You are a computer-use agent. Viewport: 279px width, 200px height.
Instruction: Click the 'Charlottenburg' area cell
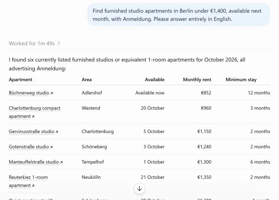pyautogui.click(x=98, y=132)
